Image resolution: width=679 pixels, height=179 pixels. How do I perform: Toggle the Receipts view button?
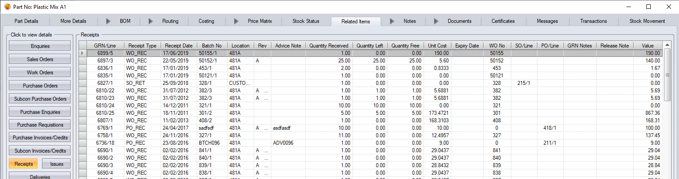coord(23,164)
